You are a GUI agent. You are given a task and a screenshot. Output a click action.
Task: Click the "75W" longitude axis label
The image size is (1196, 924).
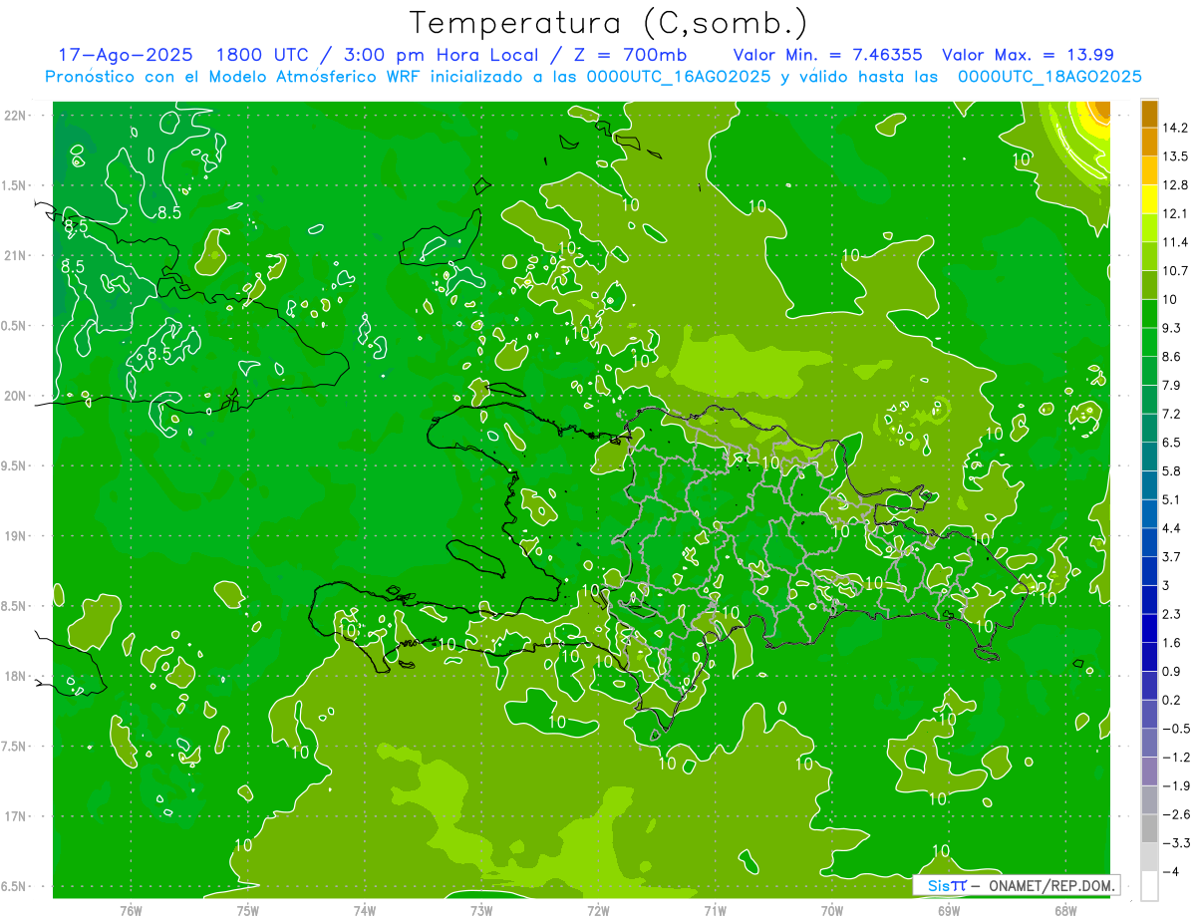247,910
